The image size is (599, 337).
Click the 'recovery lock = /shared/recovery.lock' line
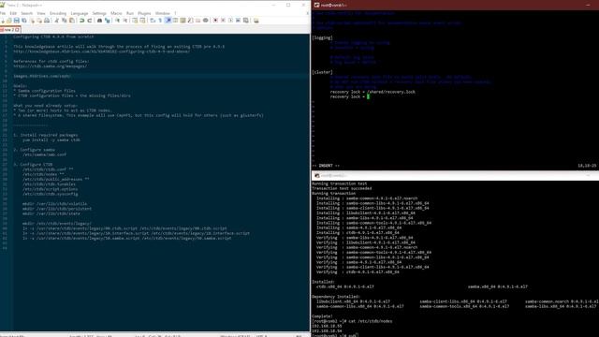coord(373,92)
